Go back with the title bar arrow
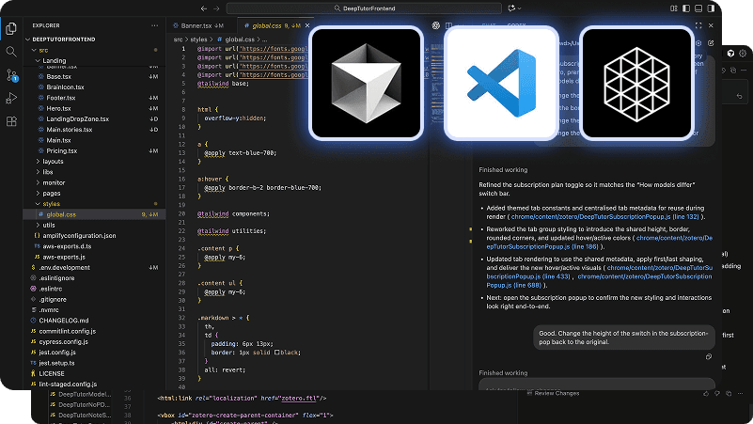Screen dimensions: 753x424 coord(204,8)
